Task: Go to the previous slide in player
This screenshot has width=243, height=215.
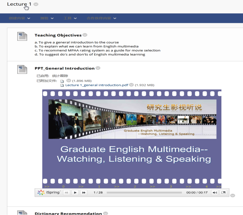Action: click(x=67, y=192)
